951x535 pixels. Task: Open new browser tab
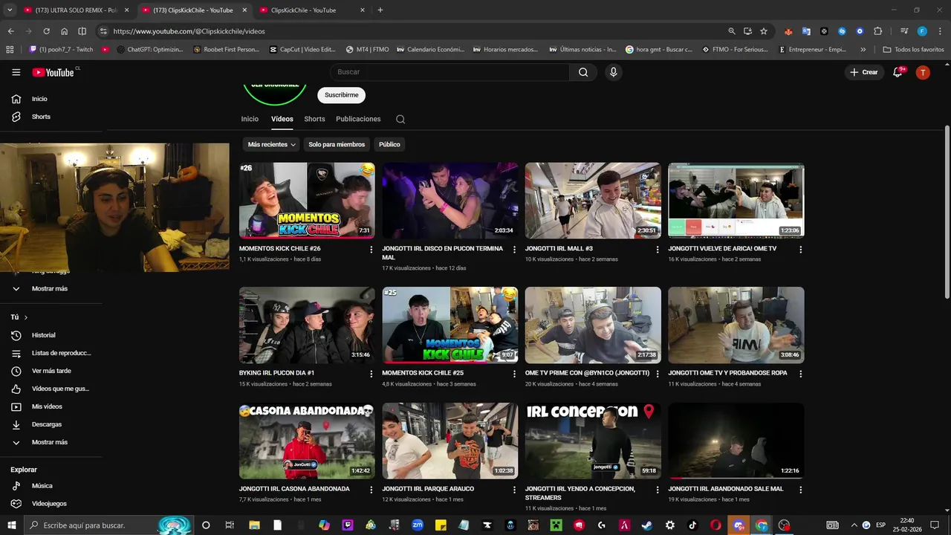(380, 10)
